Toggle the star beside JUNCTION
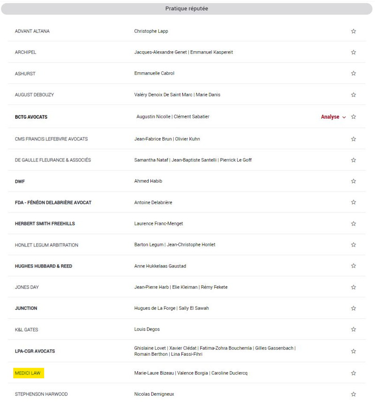This screenshot has height=406, width=375. 353,308
